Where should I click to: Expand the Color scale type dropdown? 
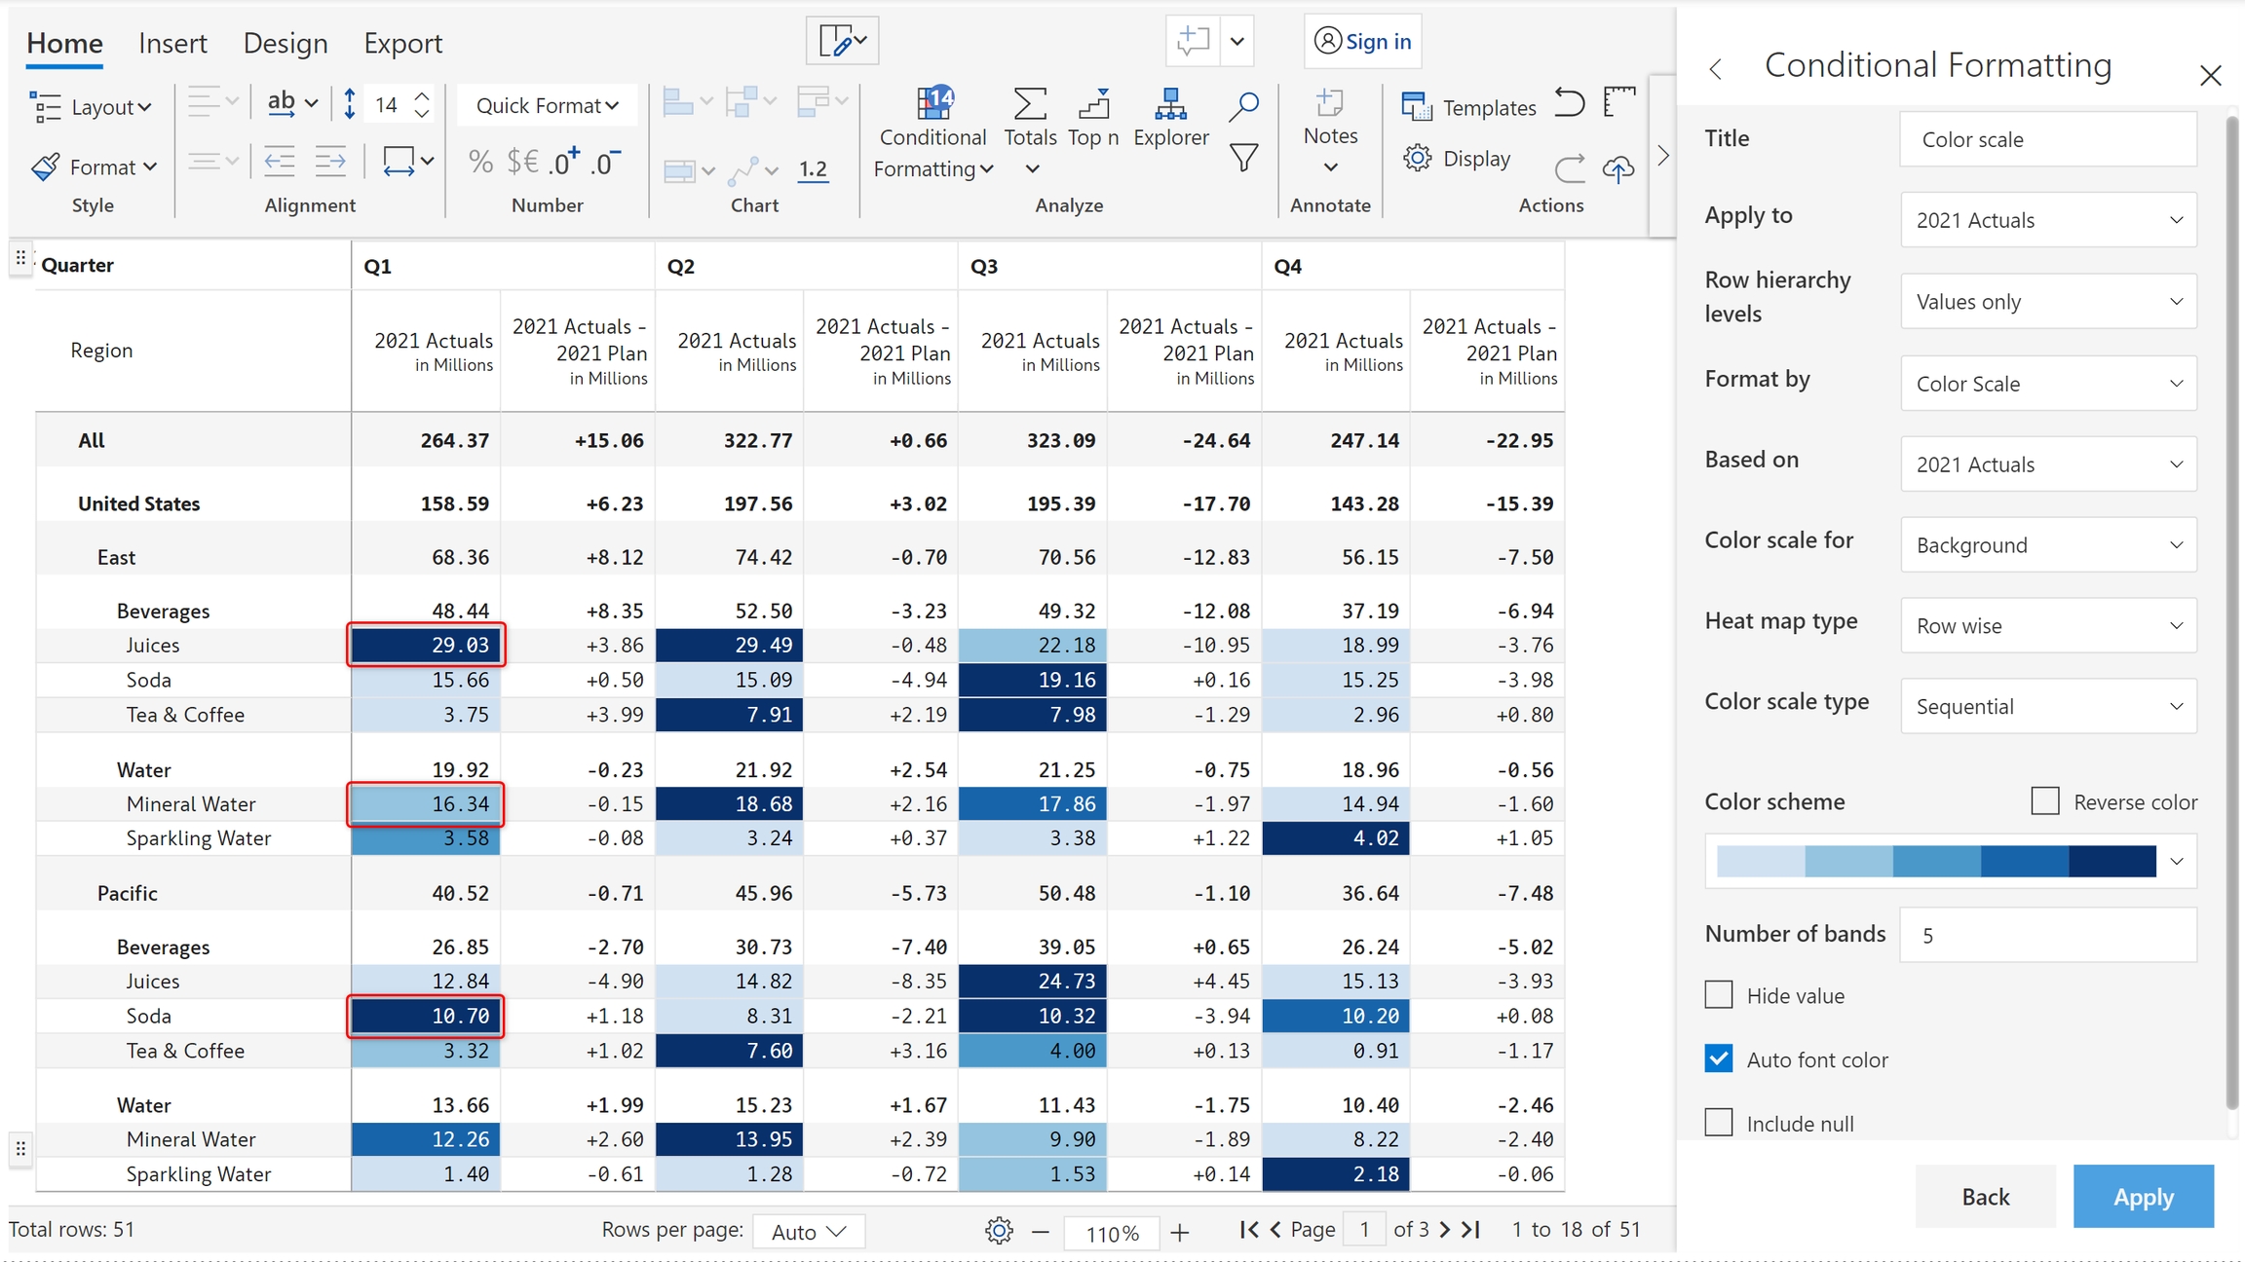(x=2048, y=707)
